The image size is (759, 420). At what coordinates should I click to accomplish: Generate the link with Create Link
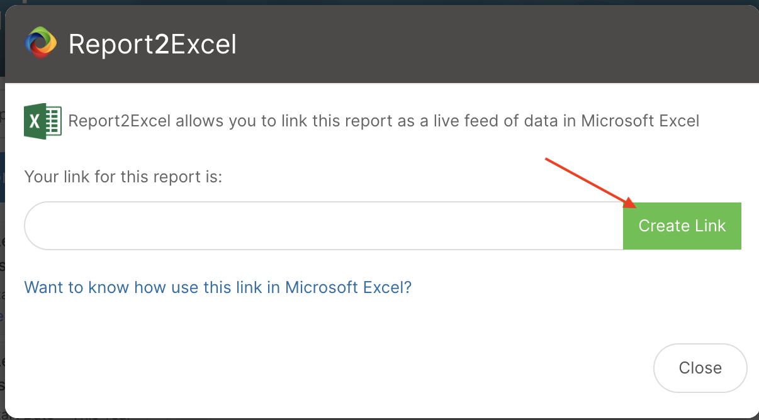pos(682,226)
